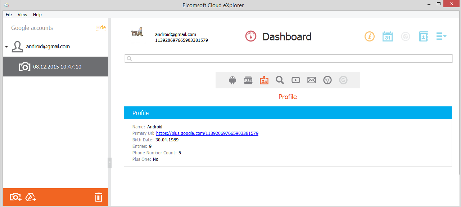Select the orange Profile category icon
Image resolution: width=461 pixels, height=207 pixels.
pyautogui.click(x=264, y=80)
